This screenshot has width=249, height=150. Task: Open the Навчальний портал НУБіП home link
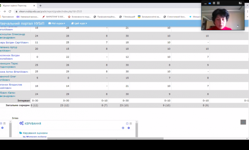pyautogui.click(x=22, y=23)
